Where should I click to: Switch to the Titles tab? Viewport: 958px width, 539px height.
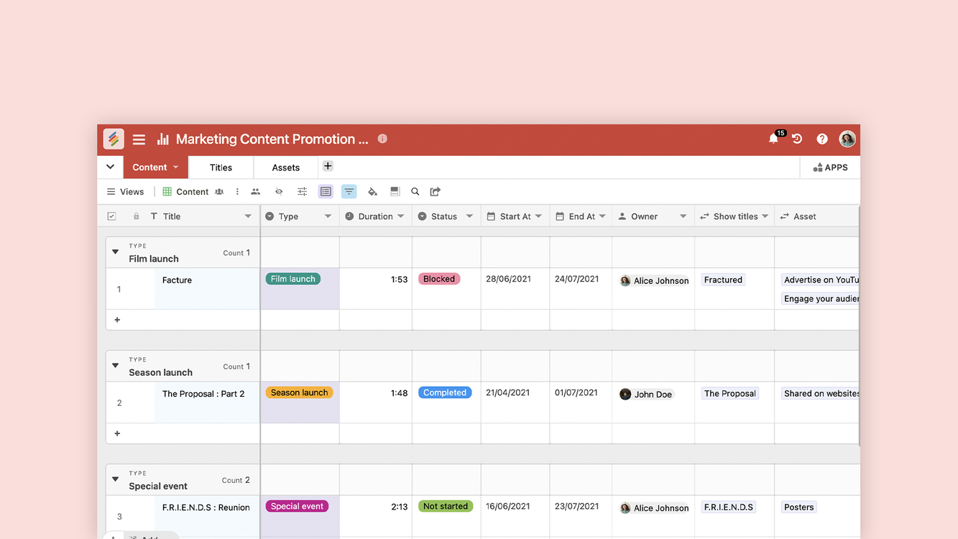tap(221, 167)
